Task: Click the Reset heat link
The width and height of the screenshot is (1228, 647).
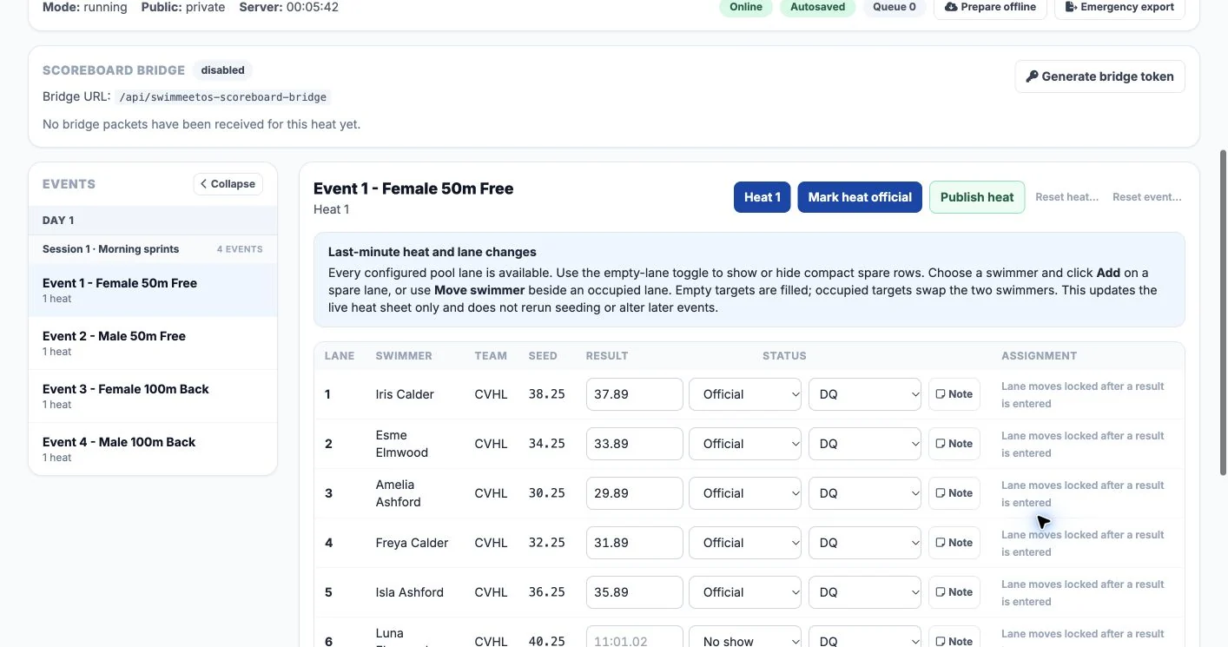Action: (x=1067, y=197)
